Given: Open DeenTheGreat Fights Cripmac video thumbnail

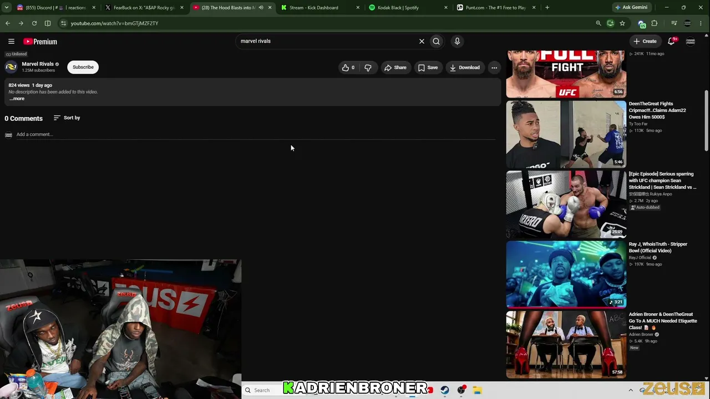Looking at the screenshot, I should coord(566,134).
